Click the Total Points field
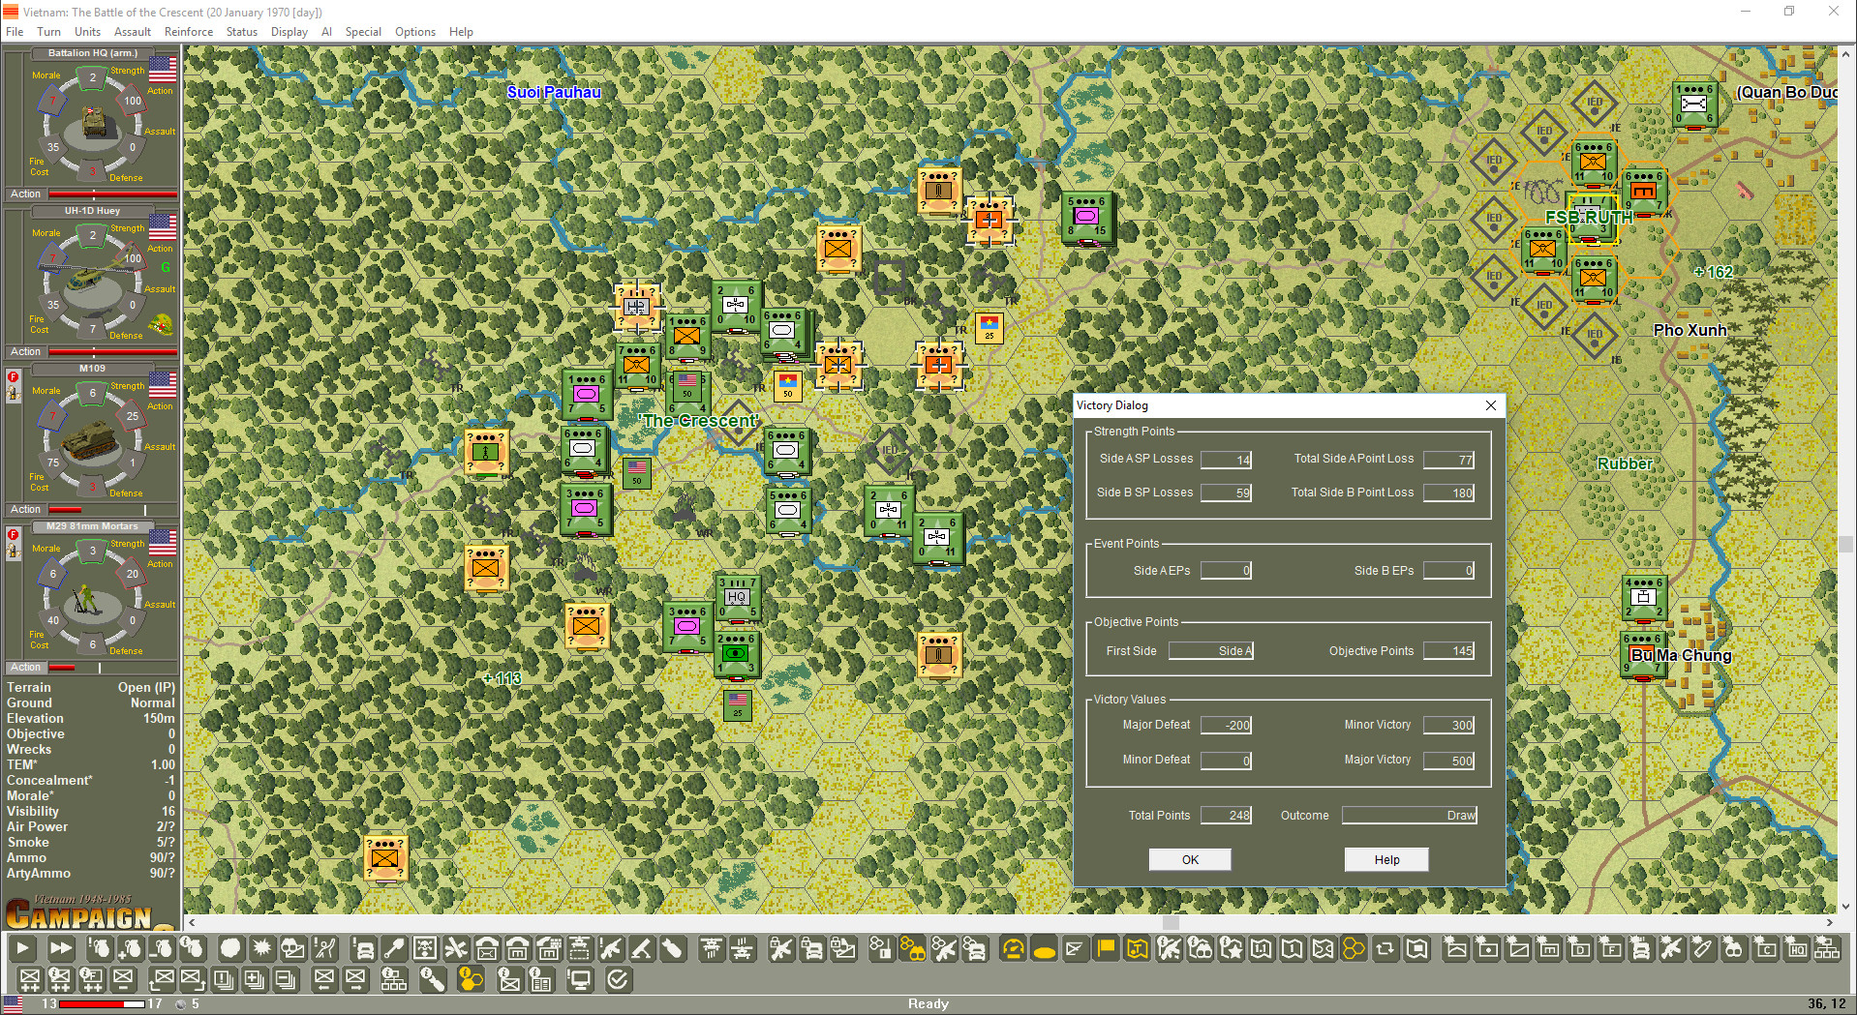Screen dimensions: 1857x1015 (1227, 816)
